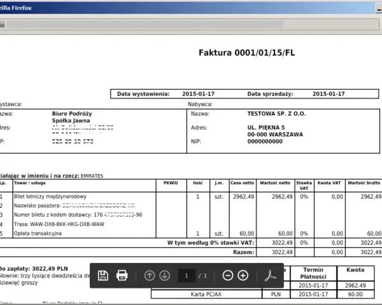Click the Cena netto column header
Viewport: 382px width, 305px height.
click(x=242, y=183)
